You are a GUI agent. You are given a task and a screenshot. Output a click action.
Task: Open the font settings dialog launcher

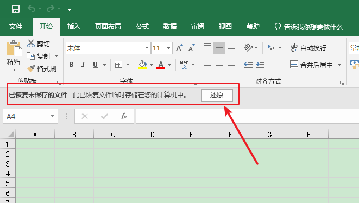[195, 83]
